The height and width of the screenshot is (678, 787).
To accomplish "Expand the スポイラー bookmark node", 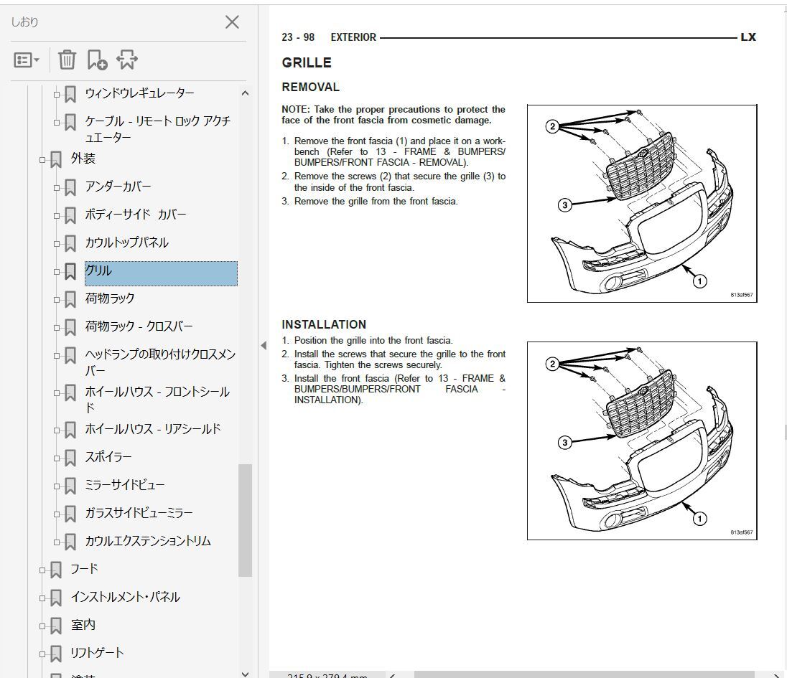I will [56, 458].
